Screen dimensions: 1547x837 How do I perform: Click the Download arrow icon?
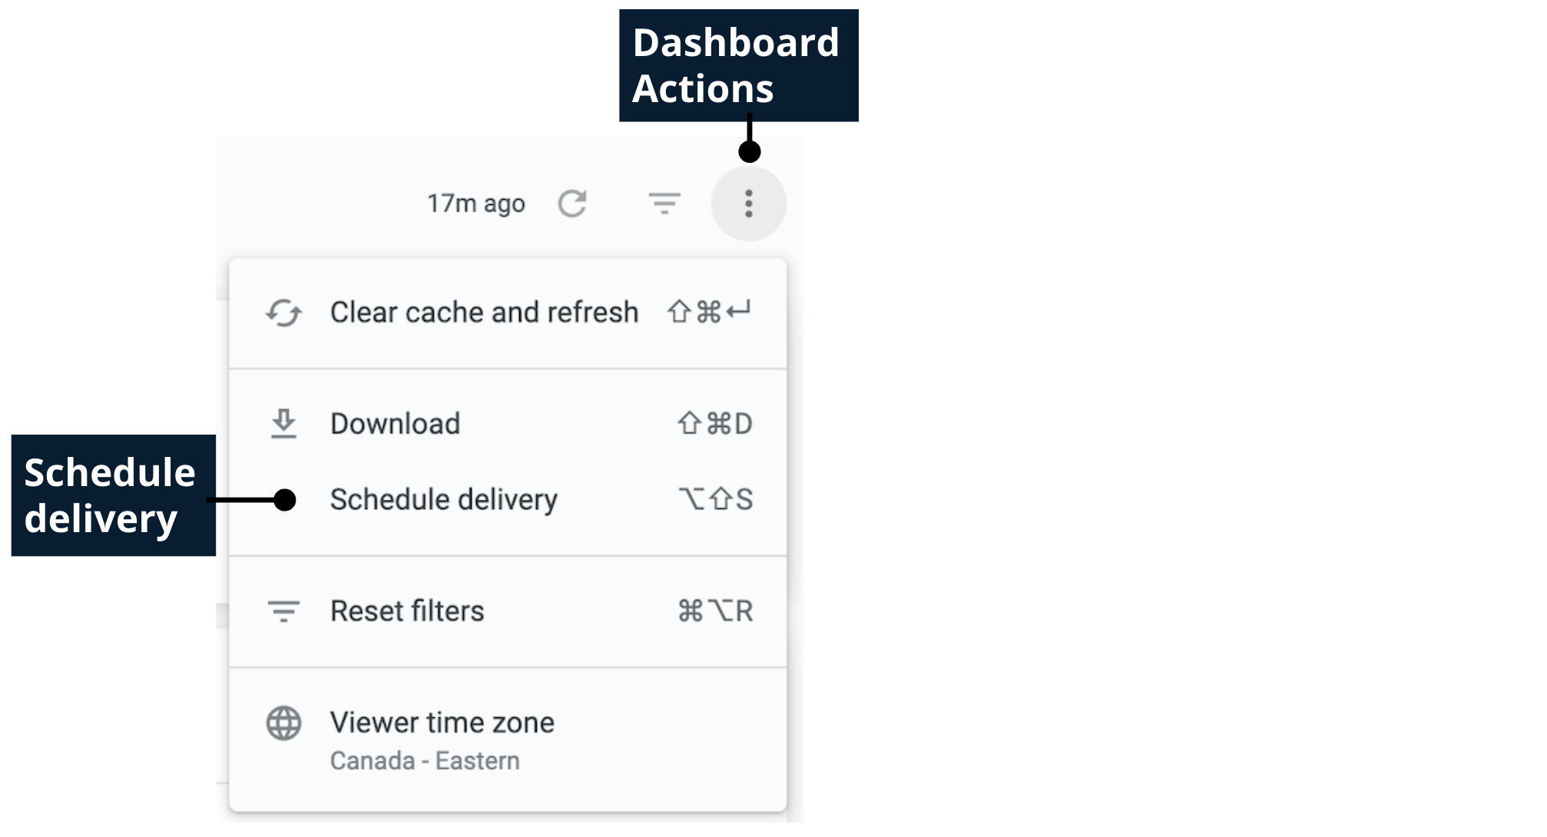(x=283, y=424)
